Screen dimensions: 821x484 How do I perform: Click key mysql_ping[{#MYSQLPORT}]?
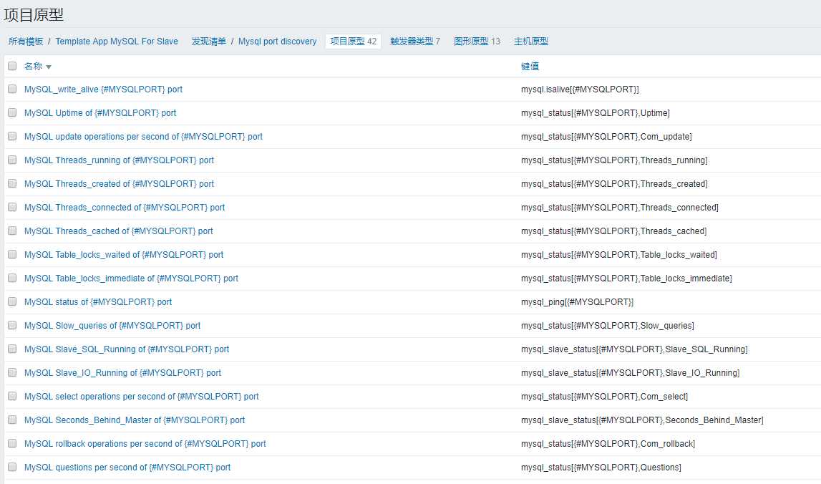(x=577, y=302)
